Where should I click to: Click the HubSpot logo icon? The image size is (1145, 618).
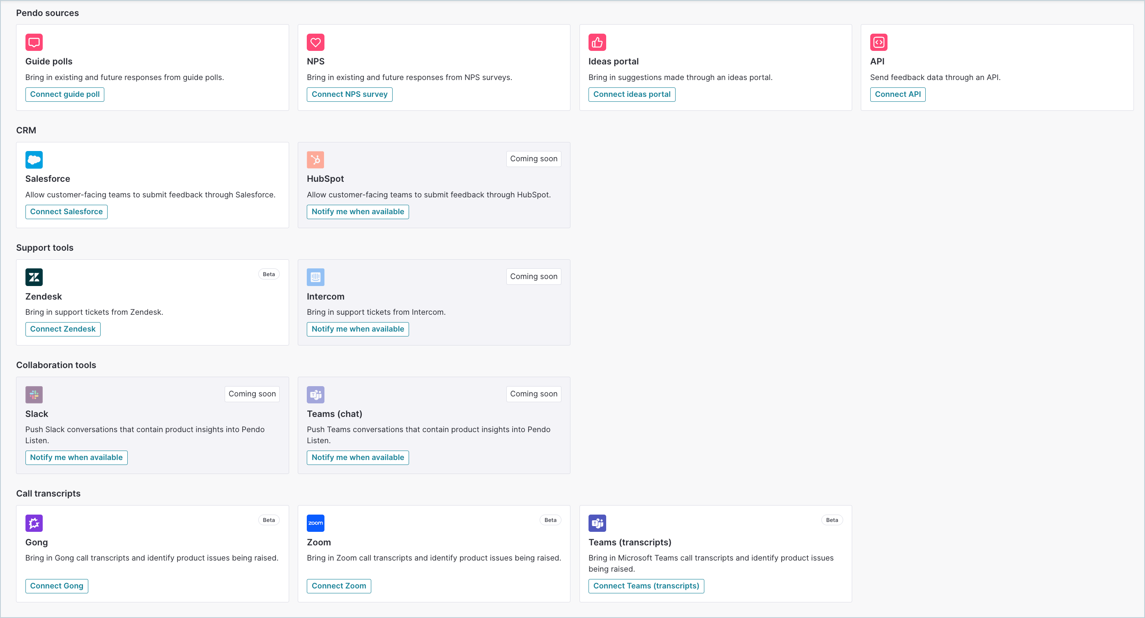(315, 160)
